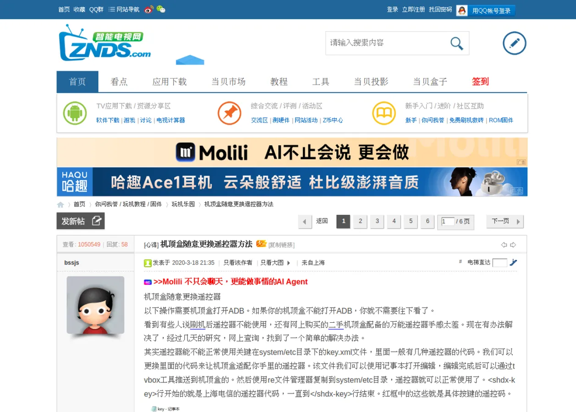
Task: Click the page number input field
Action: tap(448, 222)
